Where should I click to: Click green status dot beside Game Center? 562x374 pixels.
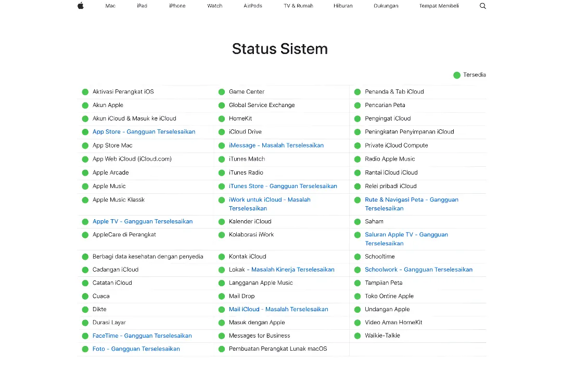tap(221, 92)
